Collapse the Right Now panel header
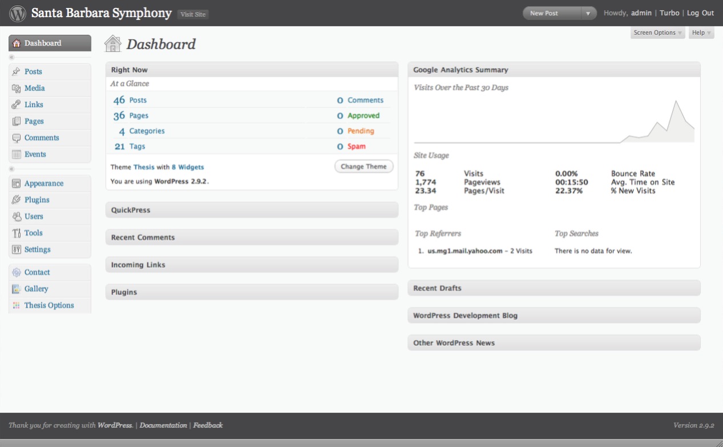This screenshot has height=447, width=723. click(252, 70)
